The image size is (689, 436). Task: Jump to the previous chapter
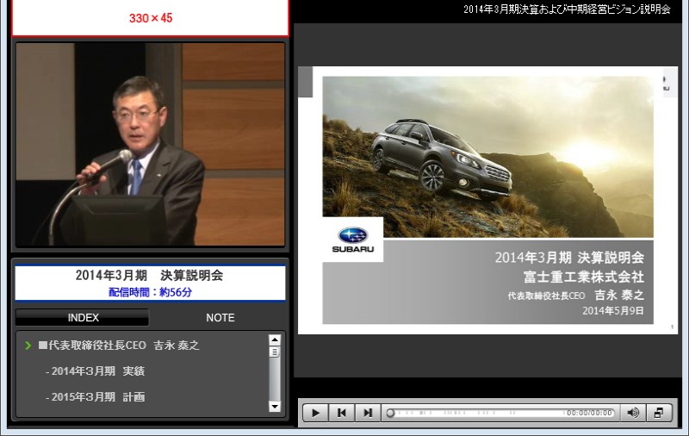(341, 413)
